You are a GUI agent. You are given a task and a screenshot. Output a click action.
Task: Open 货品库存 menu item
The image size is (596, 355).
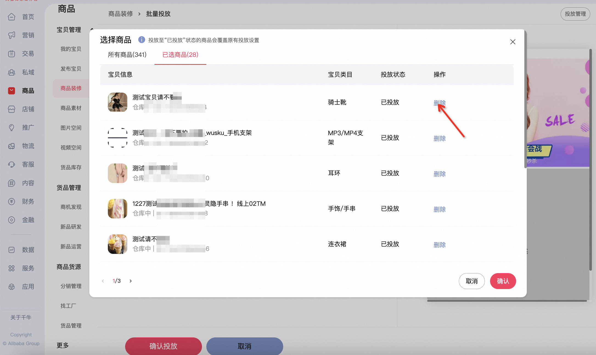[x=71, y=167]
